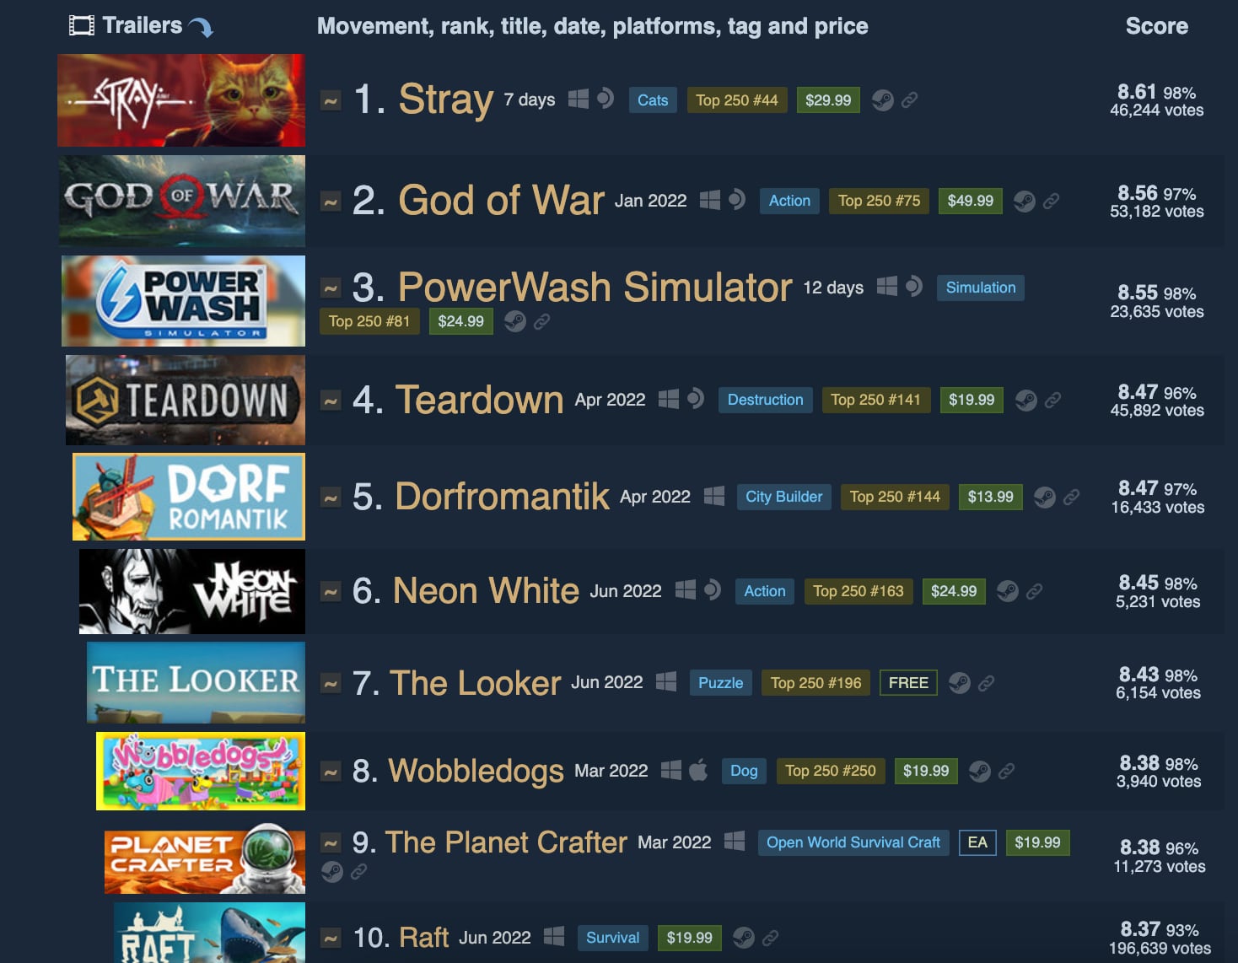Click the chain link icon beside God of War

tap(1051, 202)
